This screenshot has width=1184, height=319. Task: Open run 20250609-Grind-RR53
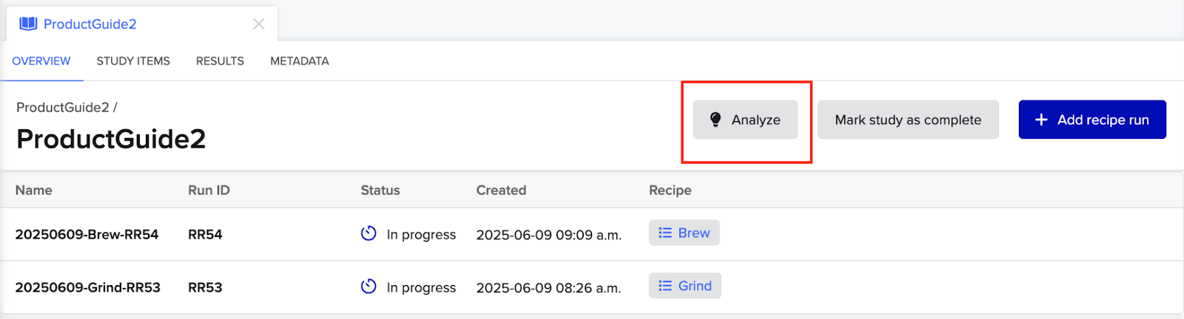point(88,288)
